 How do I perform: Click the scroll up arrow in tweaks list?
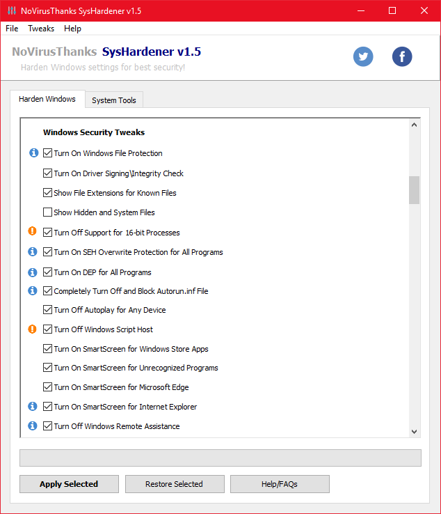point(415,126)
